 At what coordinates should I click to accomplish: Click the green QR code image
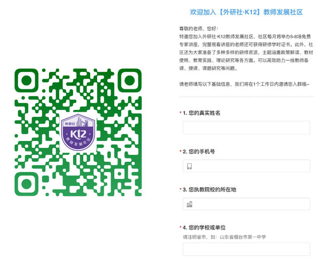(78, 132)
